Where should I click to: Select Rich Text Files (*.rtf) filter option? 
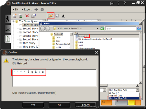pos(124,98)
